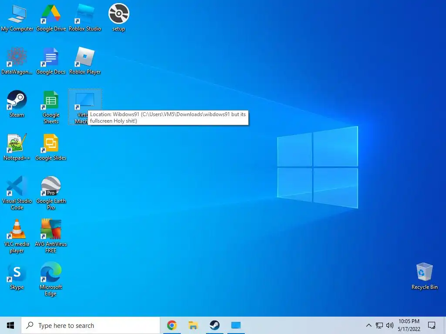The width and height of the screenshot is (446, 334).
Task: Switch to Steam in the taskbar
Action: (214, 325)
